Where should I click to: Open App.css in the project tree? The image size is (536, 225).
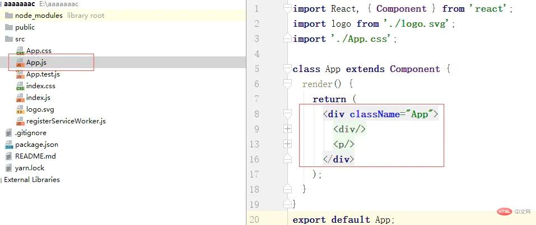coord(39,51)
